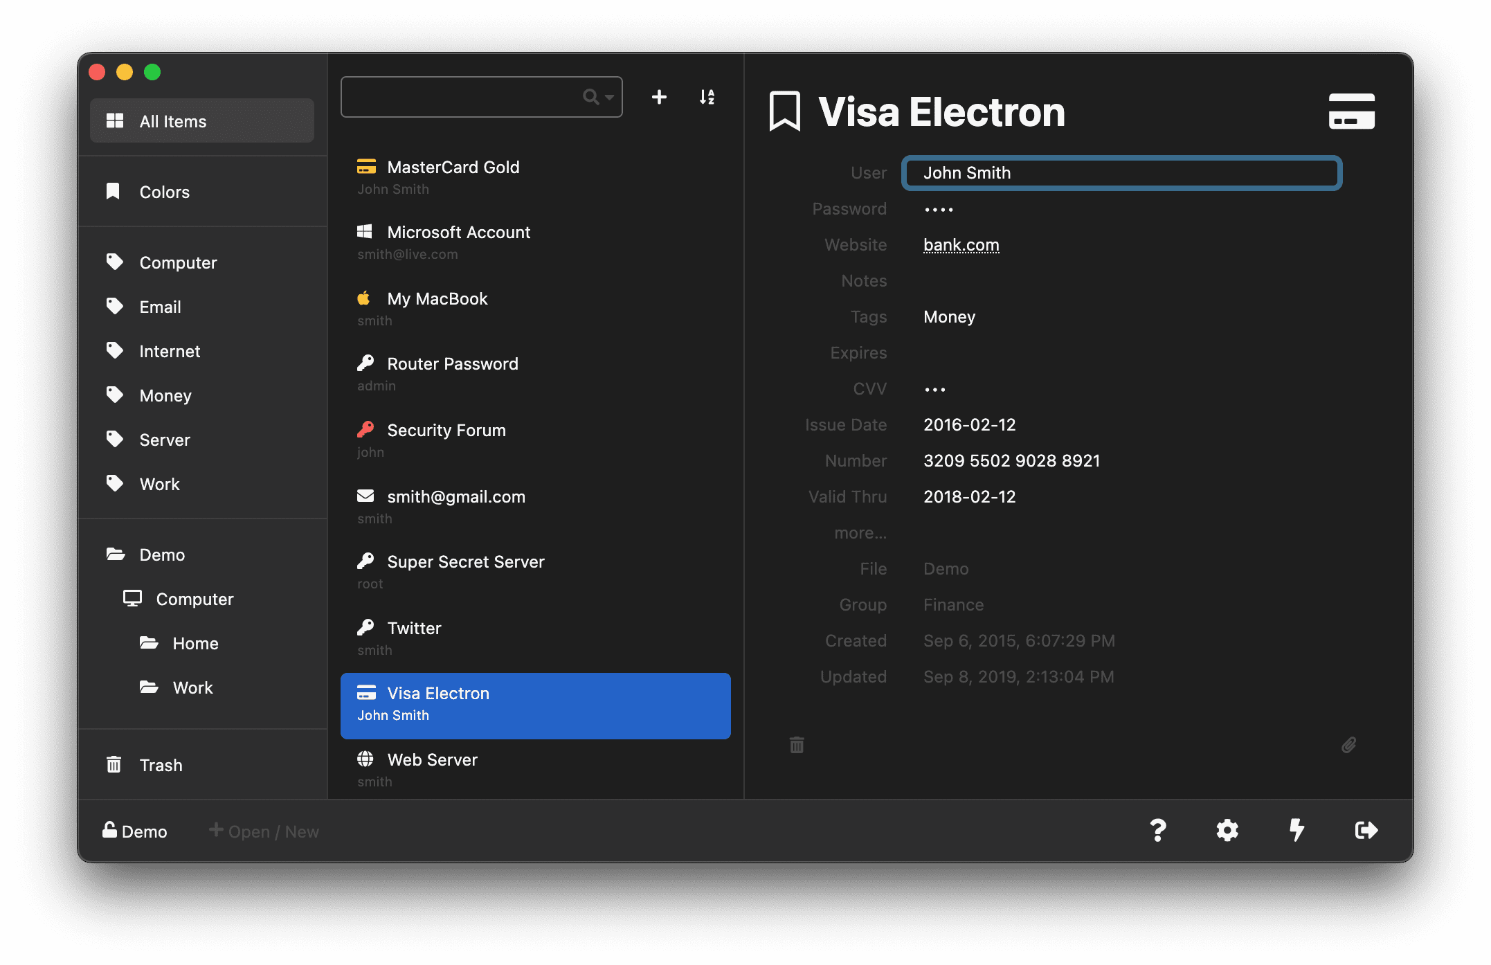Click the bank.com website link
Screen dimensions: 1491x965
pyautogui.click(x=961, y=244)
